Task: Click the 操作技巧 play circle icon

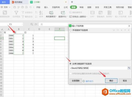Action: pyautogui.click(x=84, y=81)
